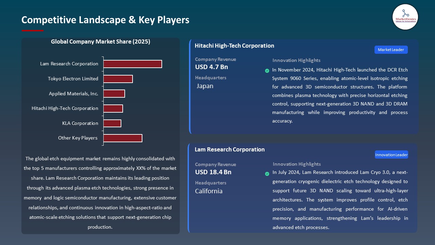This screenshot has width=435, height=245.
Task: Click the Japan headquarters value
Action: pyautogui.click(x=205, y=86)
